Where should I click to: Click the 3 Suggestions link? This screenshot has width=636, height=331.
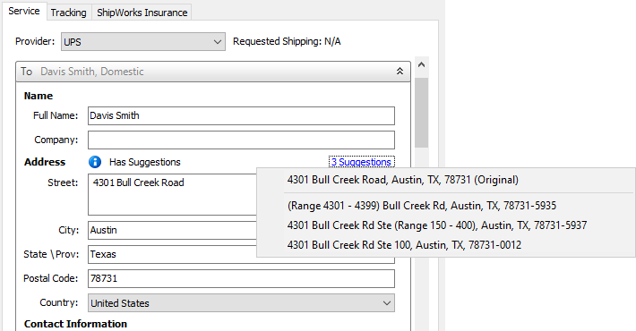pyautogui.click(x=361, y=162)
